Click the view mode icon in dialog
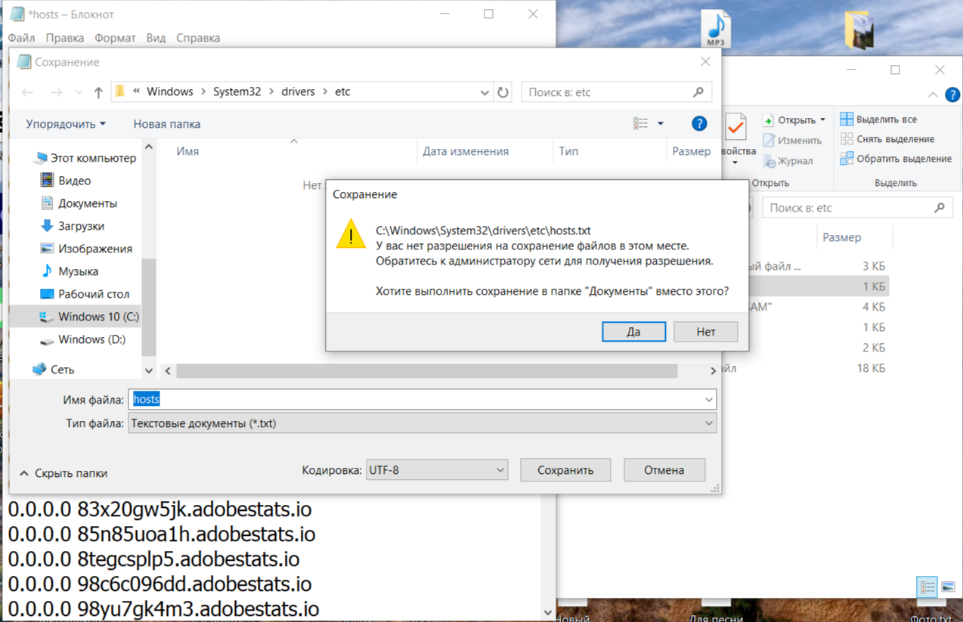The image size is (963, 622). pos(641,123)
